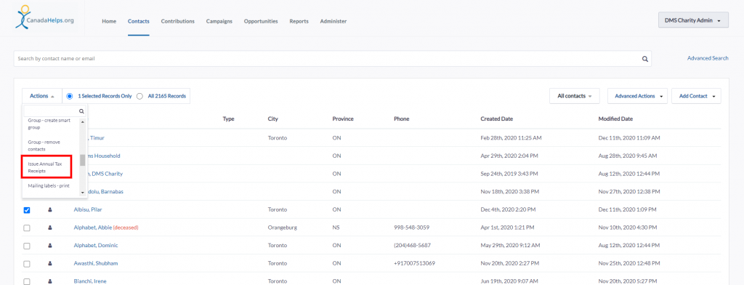The width and height of the screenshot is (744, 285).
Task: Click the scrollbar thumb in the actions list
Action: [x=83, y=160]
